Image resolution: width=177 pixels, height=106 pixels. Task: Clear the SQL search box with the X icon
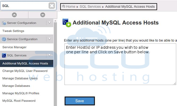[x=52, y=6]
